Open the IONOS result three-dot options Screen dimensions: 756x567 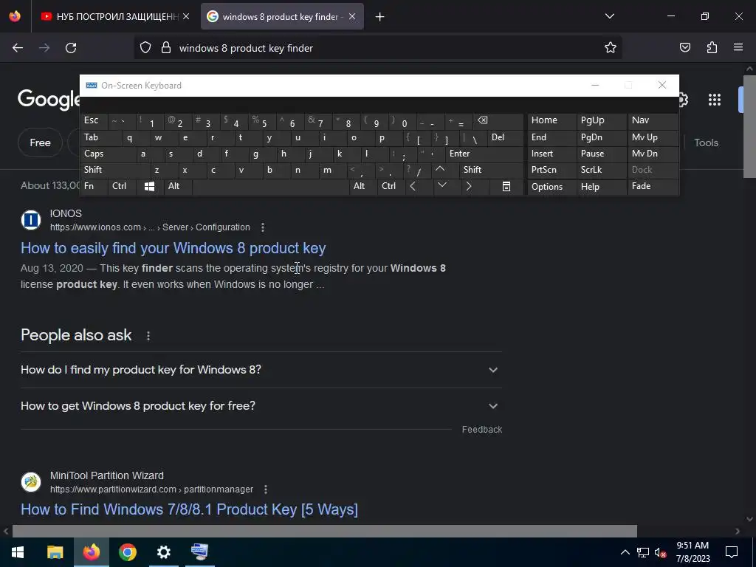(x=262, y=227)
